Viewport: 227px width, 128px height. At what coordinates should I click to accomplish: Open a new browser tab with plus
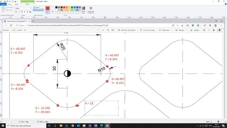point(33,21)
